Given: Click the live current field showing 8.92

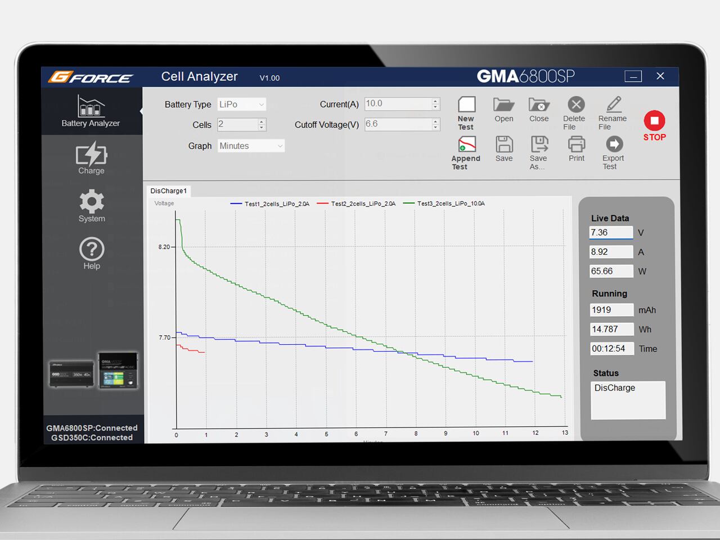Looking at the screenshot, I should 611,252.
